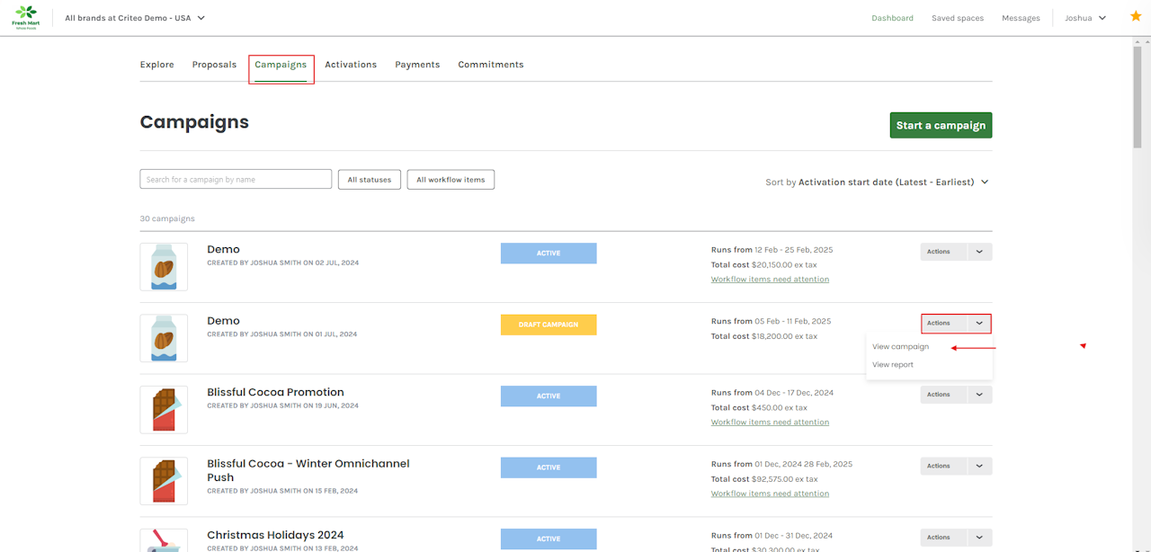This screenshot has width=1151, height=552.
Task: Filter by All statuses button
Action: point(370,180)
